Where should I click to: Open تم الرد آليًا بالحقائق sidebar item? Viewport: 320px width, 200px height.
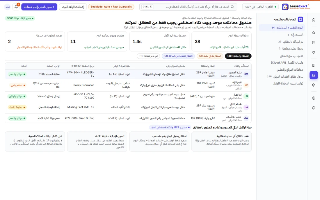point(282,42)
